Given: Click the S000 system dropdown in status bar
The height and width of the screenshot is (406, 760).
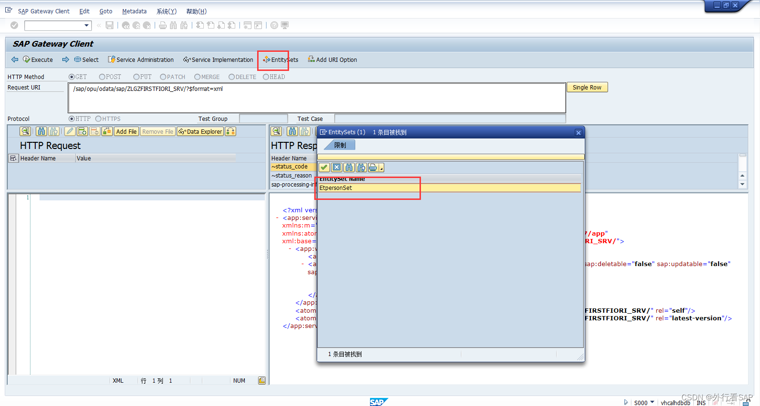Looking at the screenshot, I should [644, 403].
